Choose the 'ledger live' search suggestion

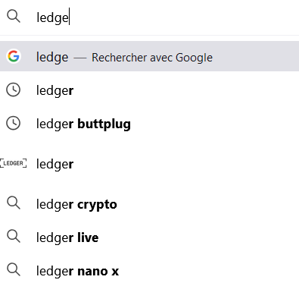[149, 237]
